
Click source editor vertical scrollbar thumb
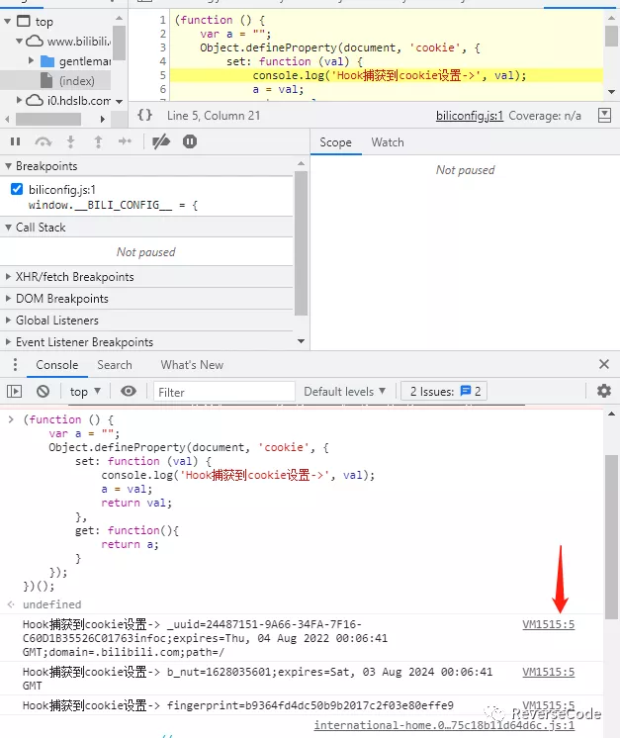click(x=611, y=37)
